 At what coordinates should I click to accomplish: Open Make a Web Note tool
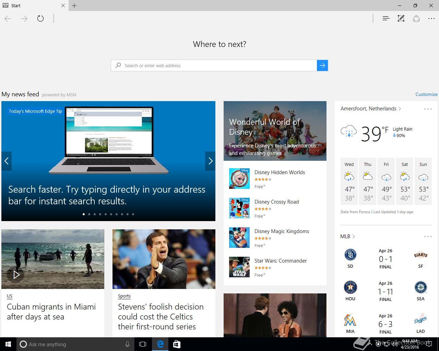[x=401, y=19]
